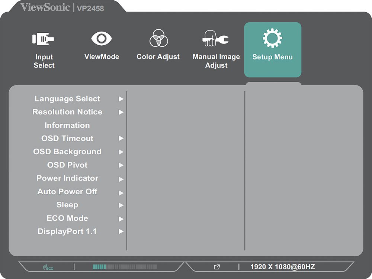Viewport: 372px width, 279px height.
Task: Select the Auto Power Off item
Action: click(67, 192)
